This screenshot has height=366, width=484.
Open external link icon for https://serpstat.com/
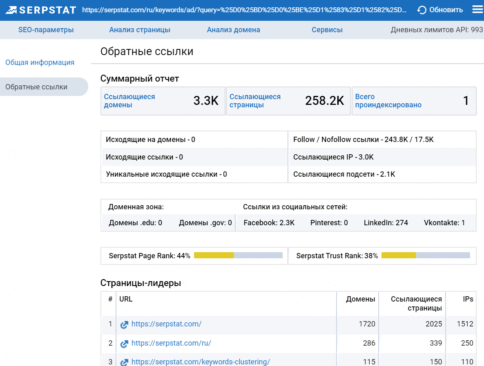(124, 325)
